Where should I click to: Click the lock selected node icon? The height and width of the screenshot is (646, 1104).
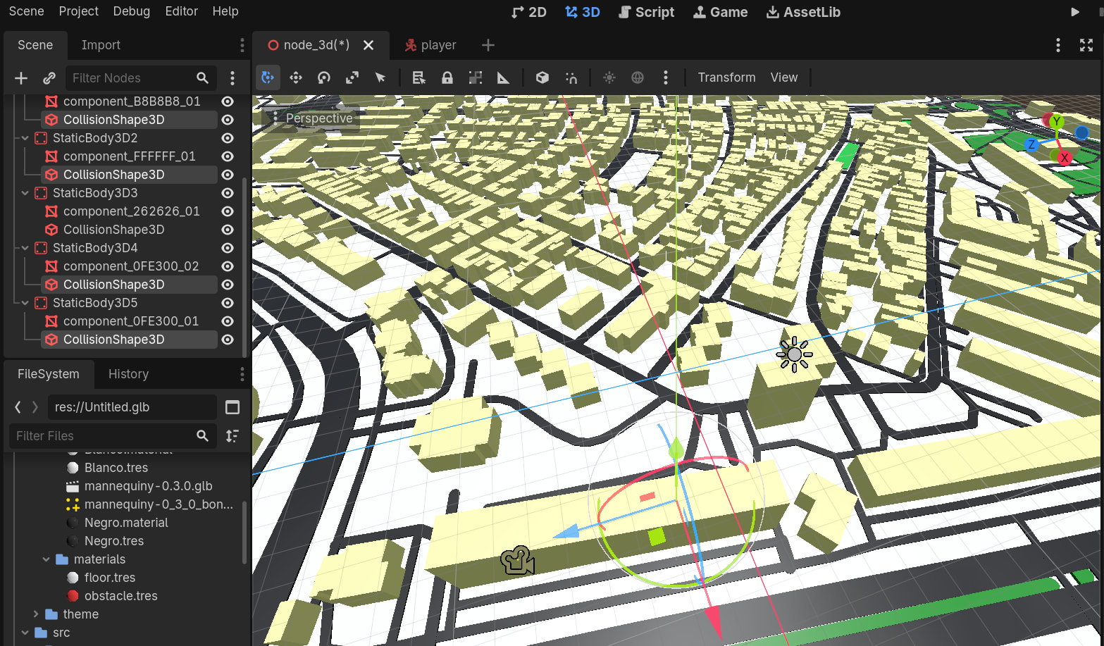click(447, 77)
